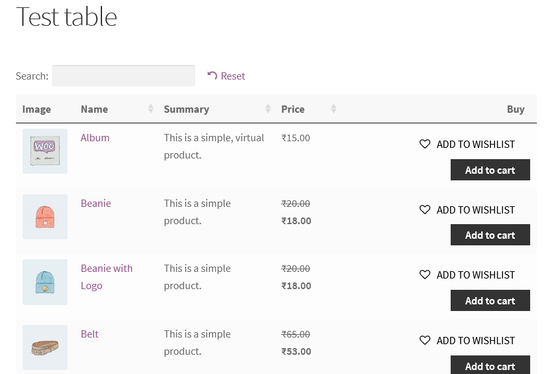Screen dimensions: 560x374
Task: Click the heart icon in Album row
Action: (x=425, y=144)
